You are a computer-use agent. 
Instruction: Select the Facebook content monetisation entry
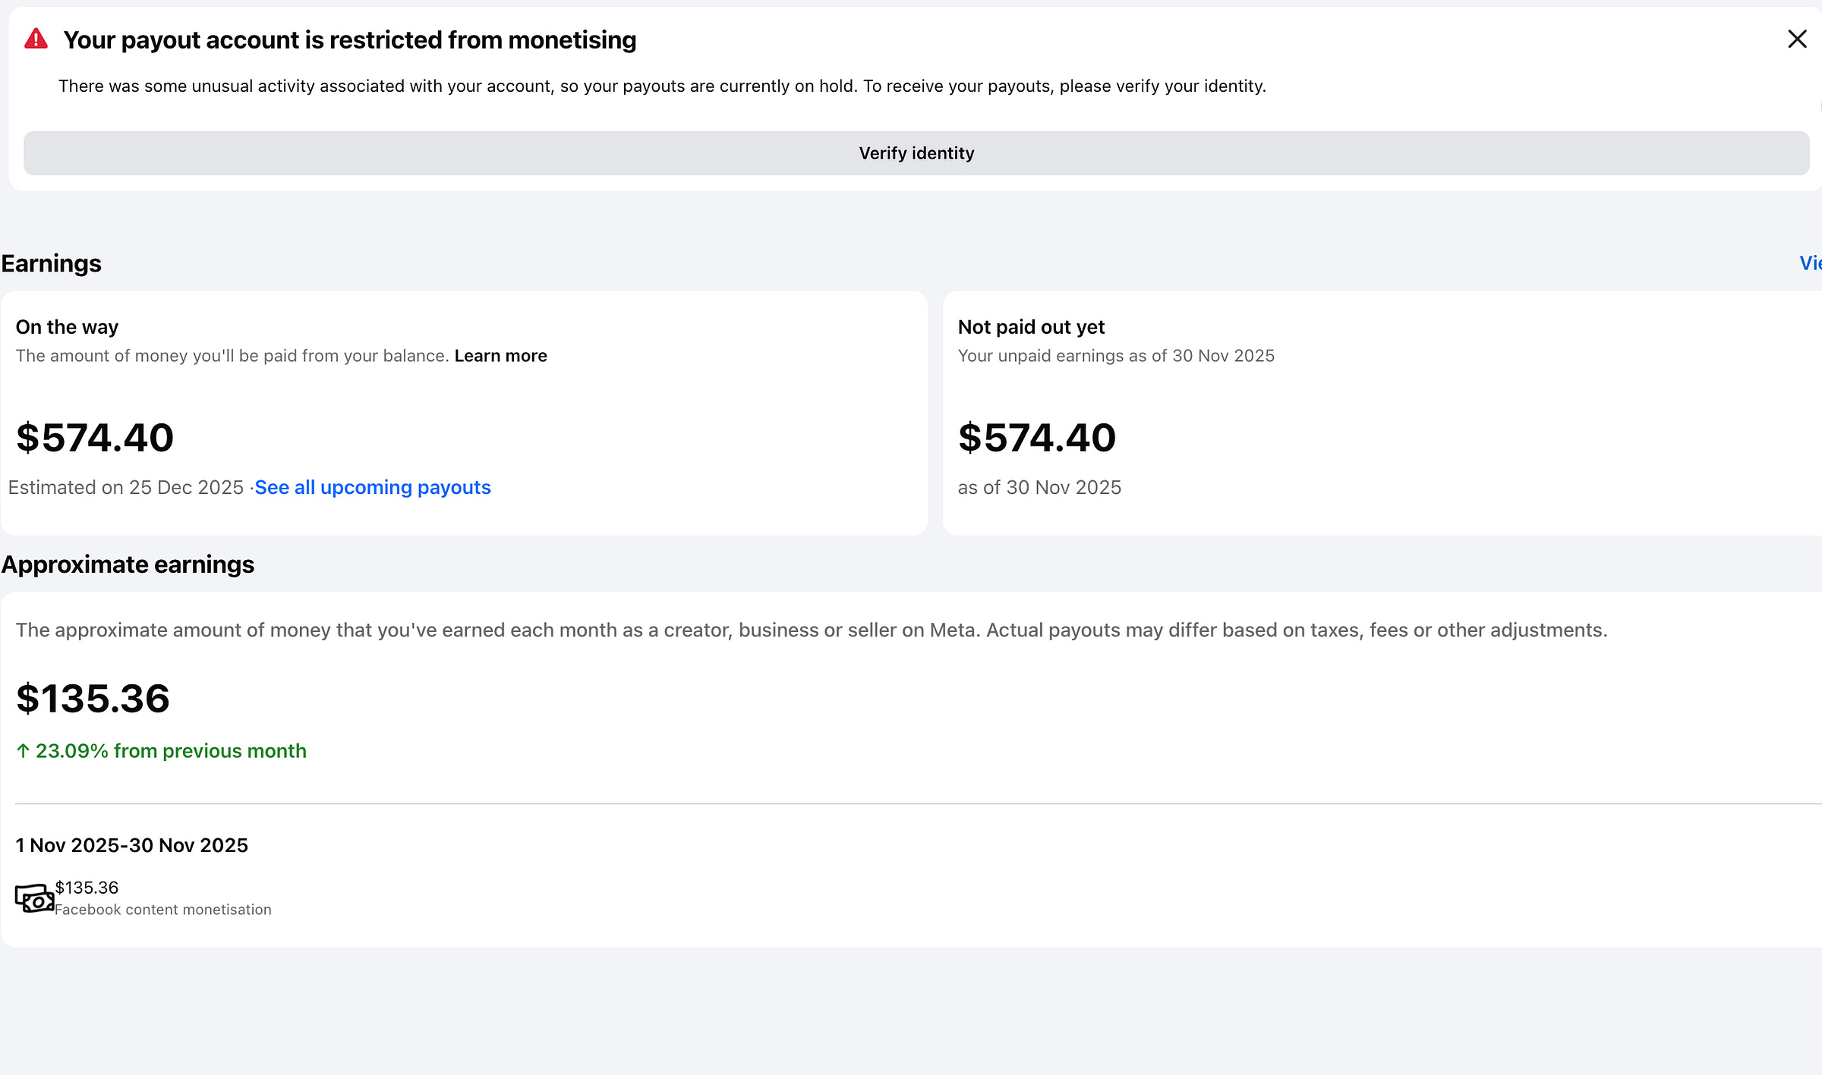tap(162, 910)
